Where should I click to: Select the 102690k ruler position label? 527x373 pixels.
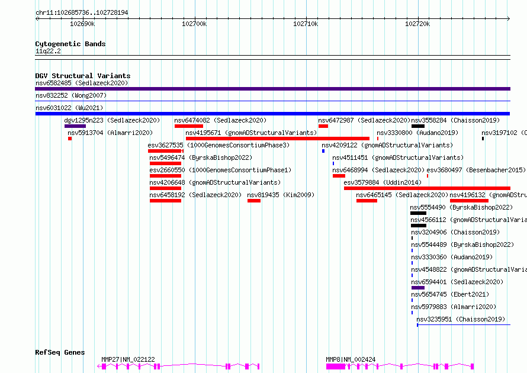click(x=82, y=24)
